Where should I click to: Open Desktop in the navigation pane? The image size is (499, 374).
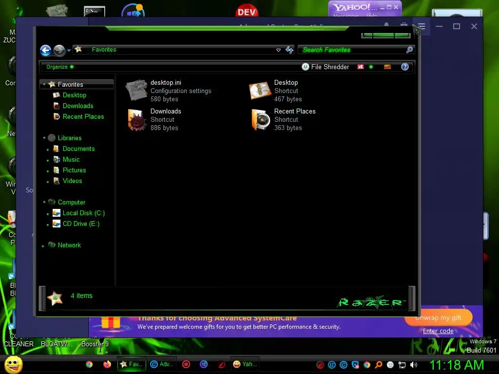[75, 95]
